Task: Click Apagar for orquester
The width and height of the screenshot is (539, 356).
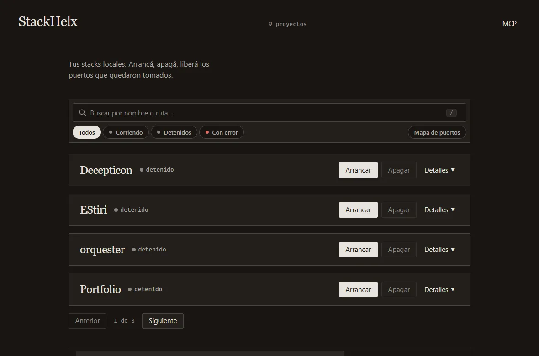Action: click(x=399, y=250)
